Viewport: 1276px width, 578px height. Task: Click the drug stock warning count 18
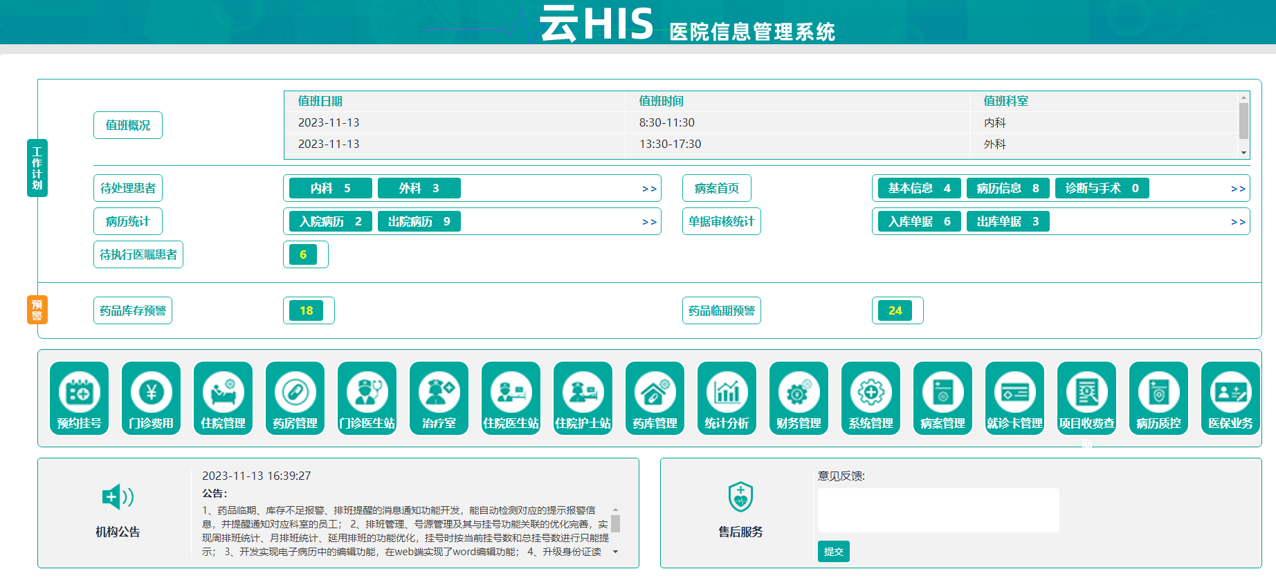coord(307,310)
